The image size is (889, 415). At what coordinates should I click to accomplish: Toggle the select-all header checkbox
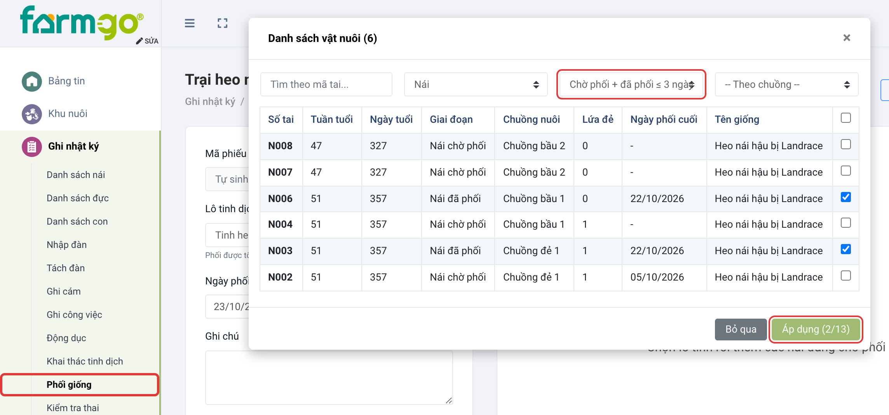tap(846, 118)
